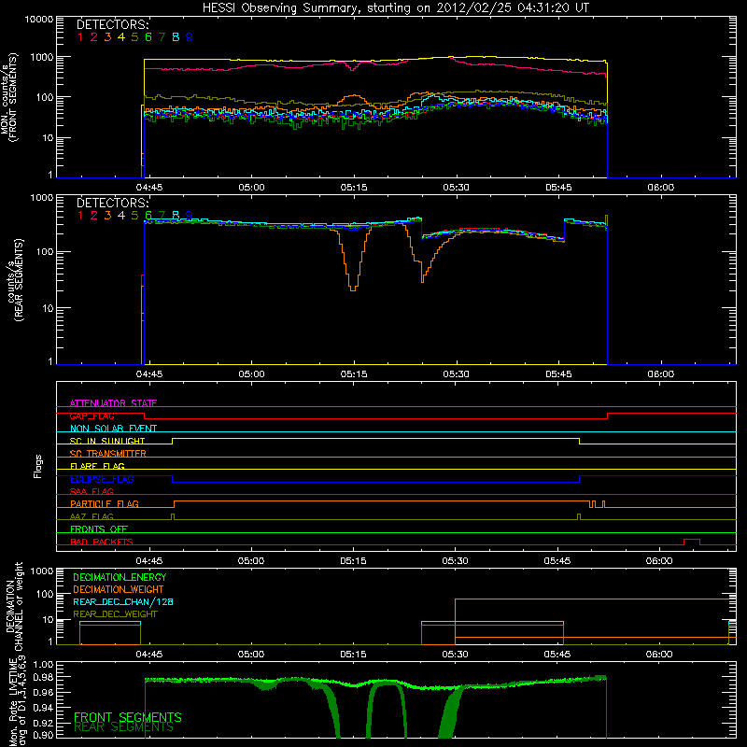
Task: Click detector number 3 in rear segments legend
Action: (107, 216)
